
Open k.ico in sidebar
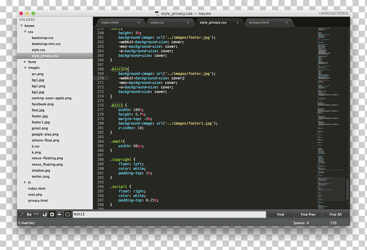click(x=35, y=146)
